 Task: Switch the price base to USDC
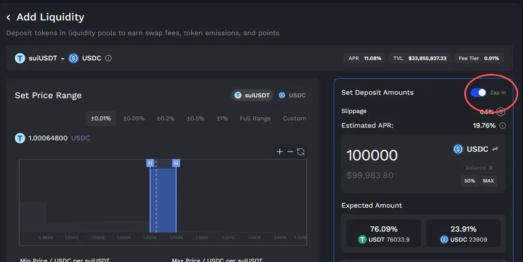tap(292, 95)
